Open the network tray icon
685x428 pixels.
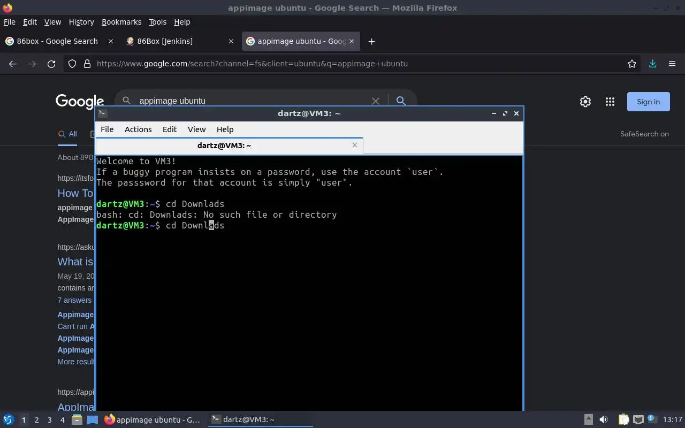coord(638,420)
